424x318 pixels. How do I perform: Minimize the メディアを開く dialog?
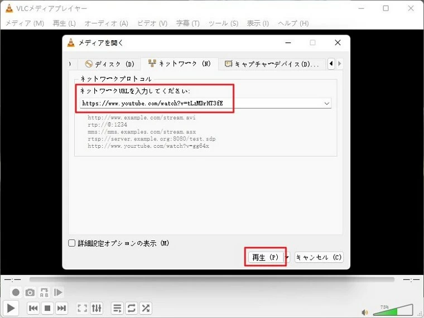point(288,42)
